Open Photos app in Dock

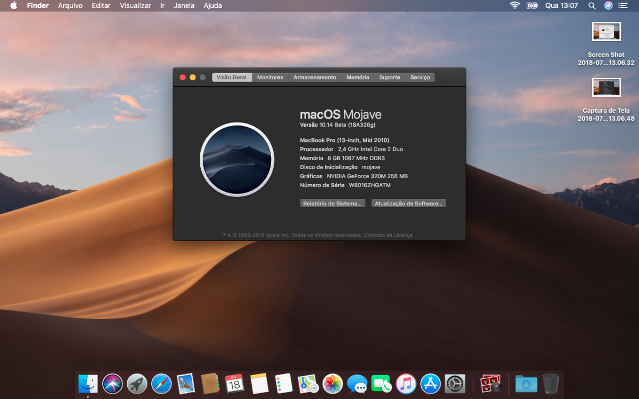pyautogui.click(x=332, y=384)
